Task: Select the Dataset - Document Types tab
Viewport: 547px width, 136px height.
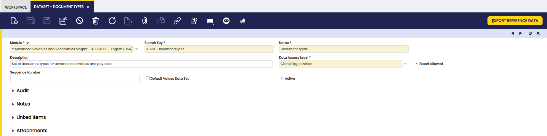Action: tap(59, 7)
